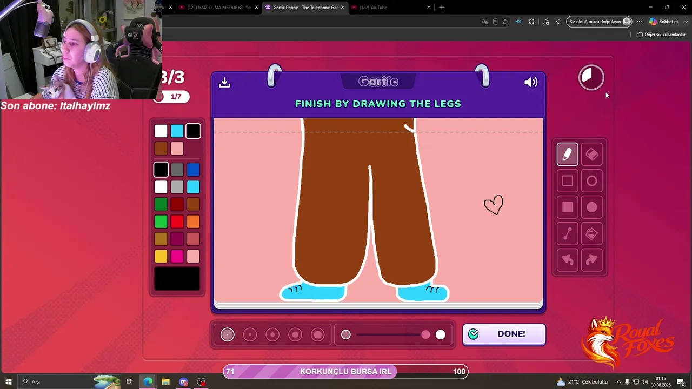The height and width of the screenshot is (389, 692).
Task: Choose light gray from the palette
Action: 177,187
